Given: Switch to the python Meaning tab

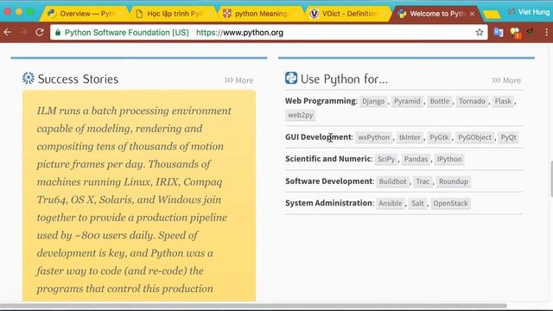Looking at the screenshot, I should point(260,14).
